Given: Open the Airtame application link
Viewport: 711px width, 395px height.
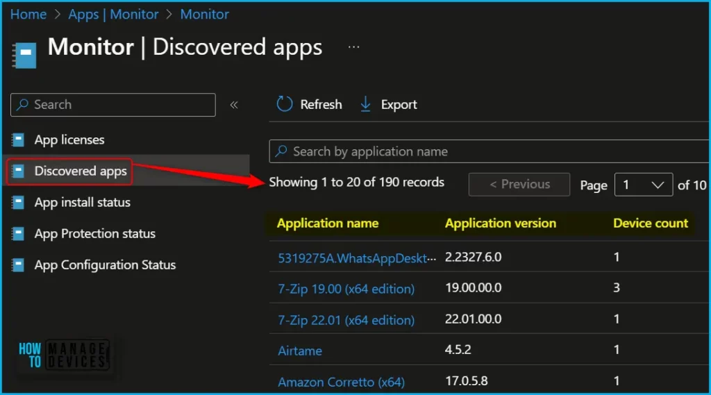Looking at the screenshot, I should [300, 351].
